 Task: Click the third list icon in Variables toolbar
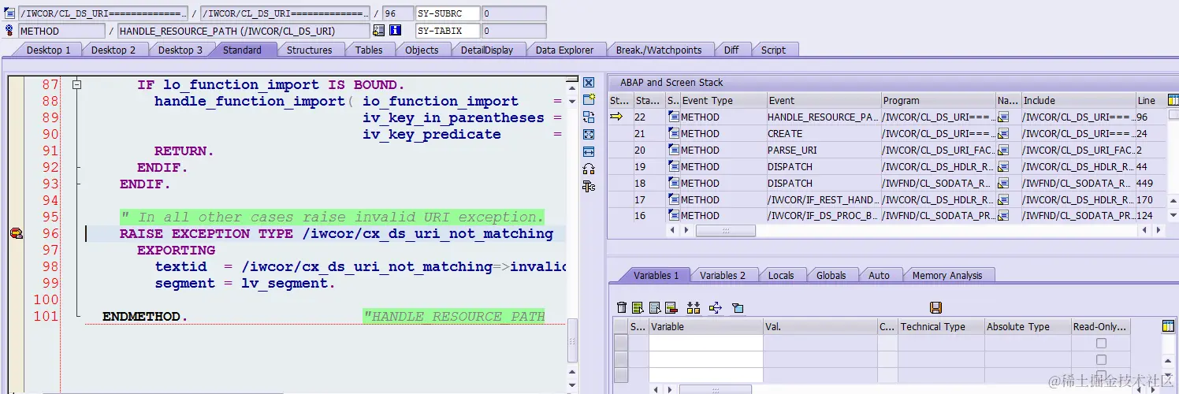click(654, 307)
